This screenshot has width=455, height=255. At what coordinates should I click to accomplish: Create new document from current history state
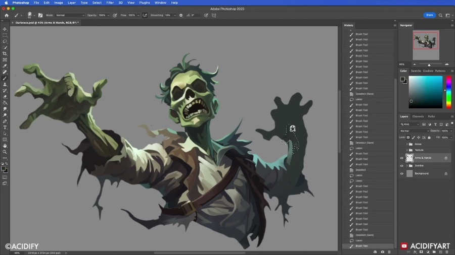(375, 252)
